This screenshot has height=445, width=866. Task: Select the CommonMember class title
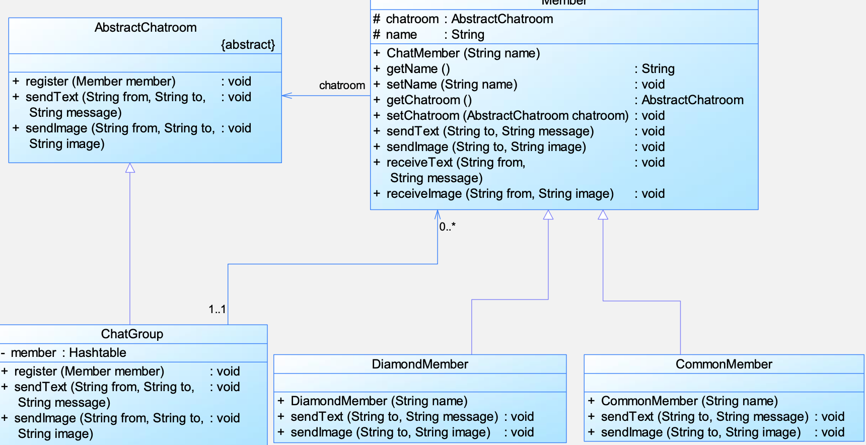tap(724, 364)
